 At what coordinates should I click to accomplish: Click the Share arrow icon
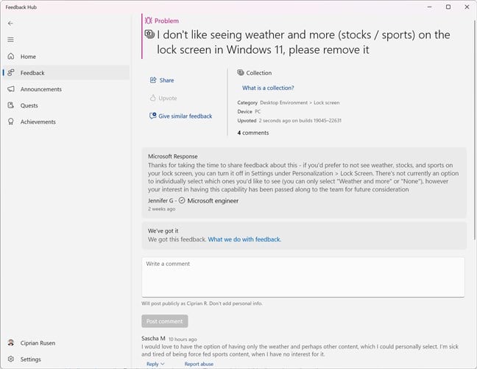tap(153, 80)
